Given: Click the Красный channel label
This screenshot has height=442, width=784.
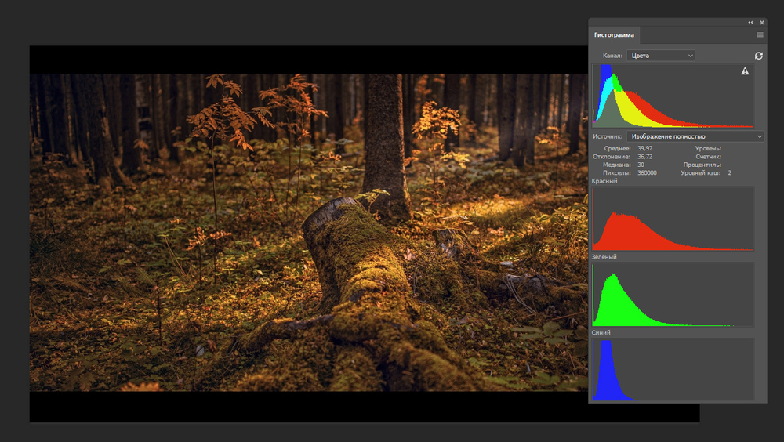Looking at the screenshot, I should (604, 181).
